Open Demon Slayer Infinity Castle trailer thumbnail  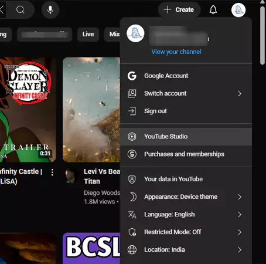(x=28, y=110)
